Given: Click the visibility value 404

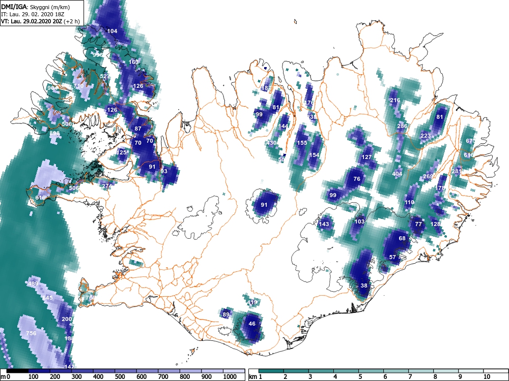Looking at the screenshot, I should click(x=397, y=174).
